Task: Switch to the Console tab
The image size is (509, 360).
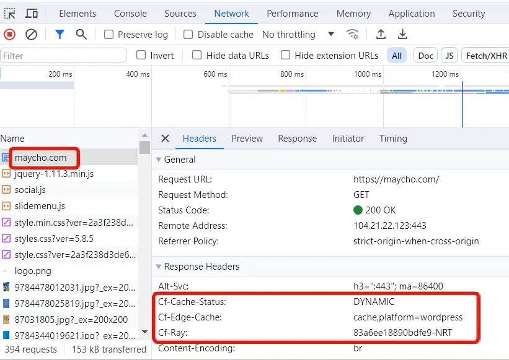Action: [x=130, y=14]
